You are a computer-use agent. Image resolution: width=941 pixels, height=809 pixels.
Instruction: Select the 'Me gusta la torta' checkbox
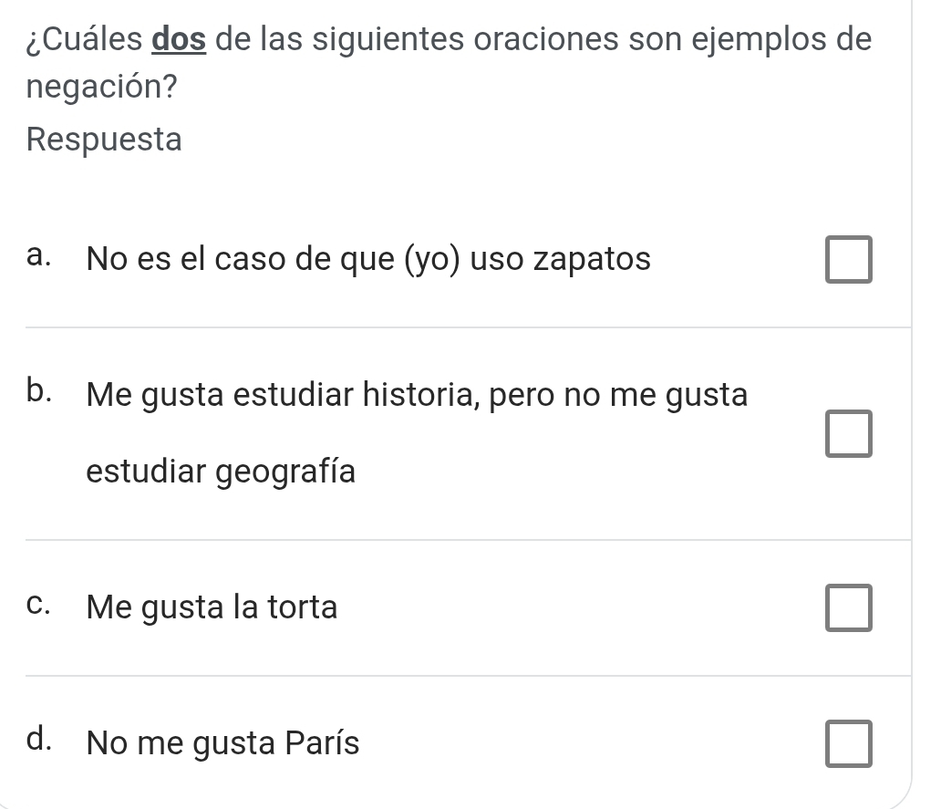point(849,609)
